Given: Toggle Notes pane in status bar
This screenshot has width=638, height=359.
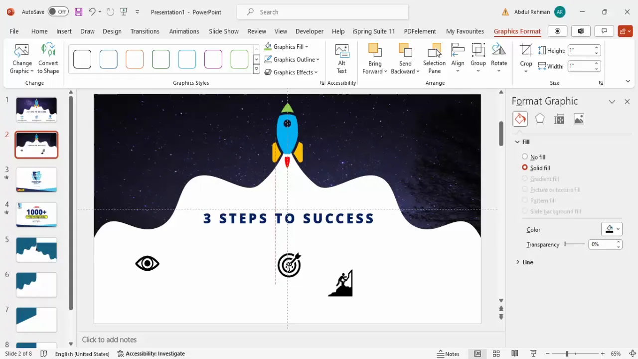Looking at the screenshot, I should (448, 354).
